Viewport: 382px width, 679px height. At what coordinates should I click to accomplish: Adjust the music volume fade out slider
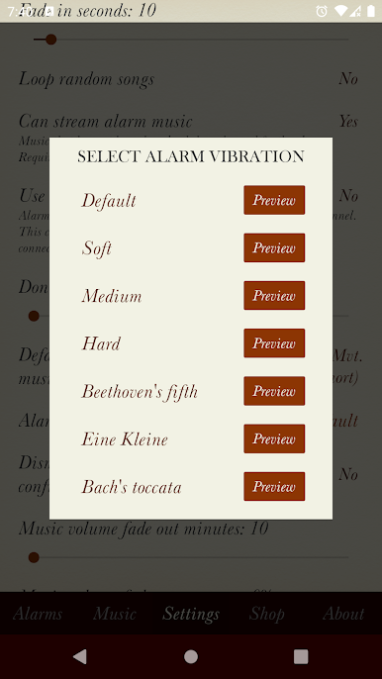pos(191,557)
